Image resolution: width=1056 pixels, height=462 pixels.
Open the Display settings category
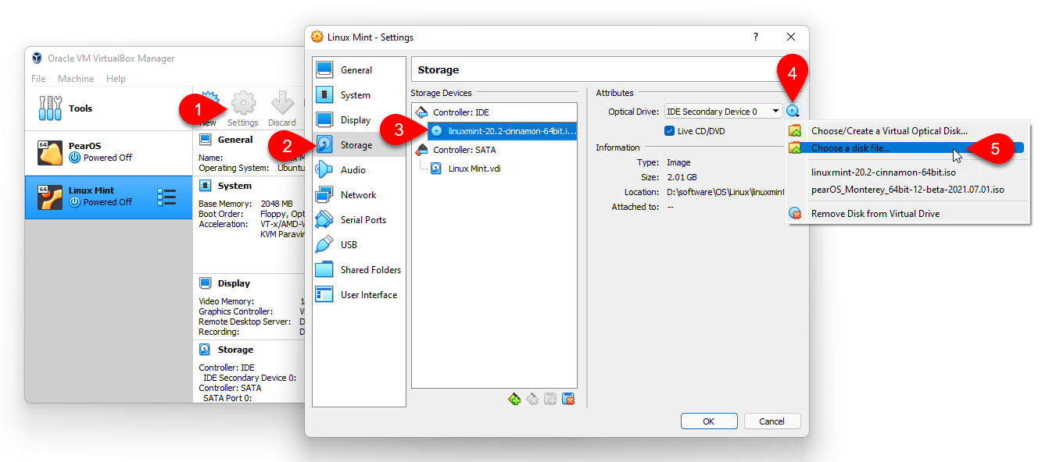[x=359, y=120]
